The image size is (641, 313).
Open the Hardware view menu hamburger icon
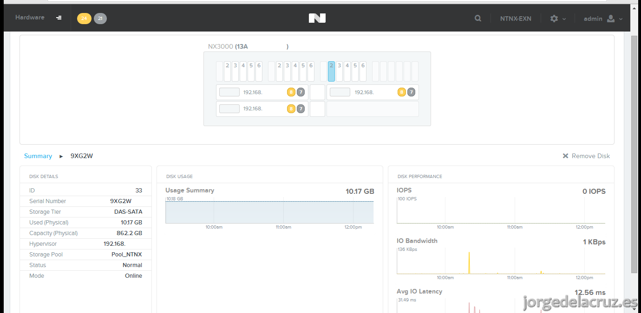pyautogui.click(x=59, y=18)
